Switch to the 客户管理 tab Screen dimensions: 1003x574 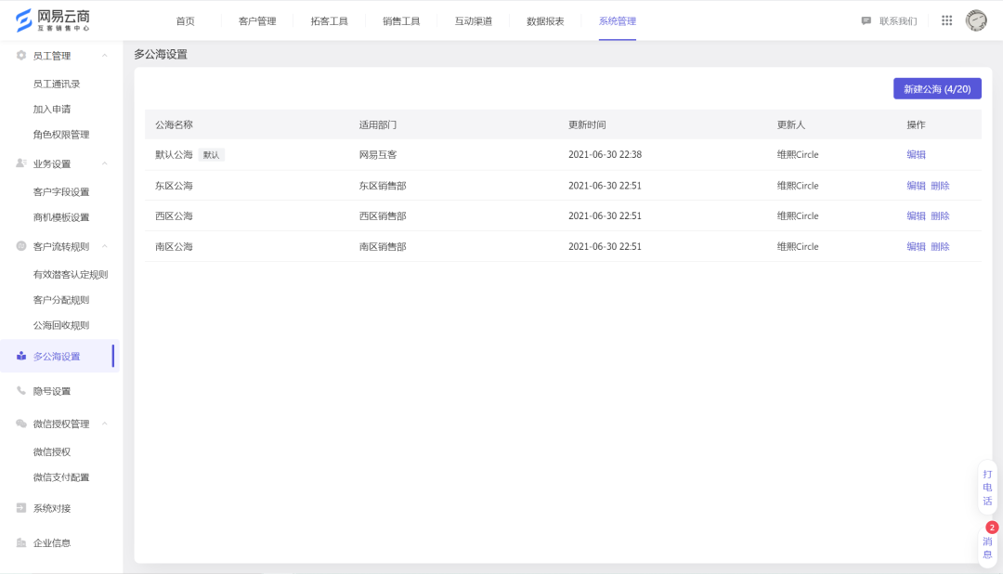click(x=257, y=20)
